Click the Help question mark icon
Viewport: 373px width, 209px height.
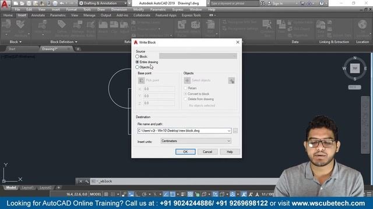coord(322,3)
